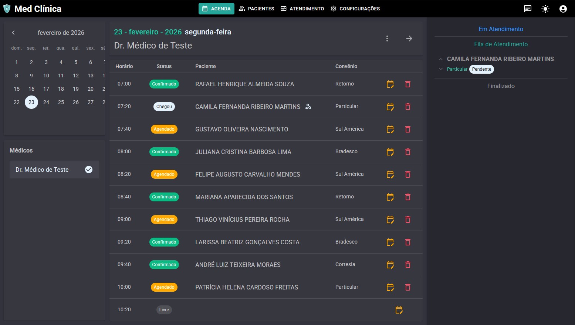Screen dimensions: 575x325
Task: Open the Configurações tab
Action: [x=355, y=9]
